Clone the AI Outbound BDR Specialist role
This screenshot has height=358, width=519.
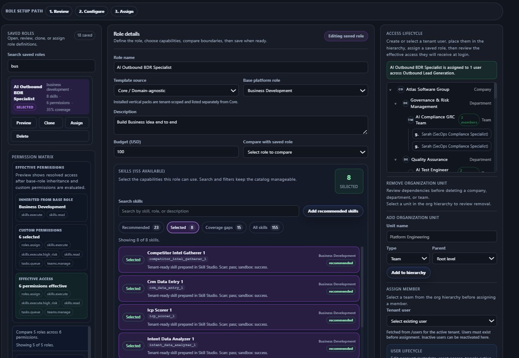(x=50, y=123)
